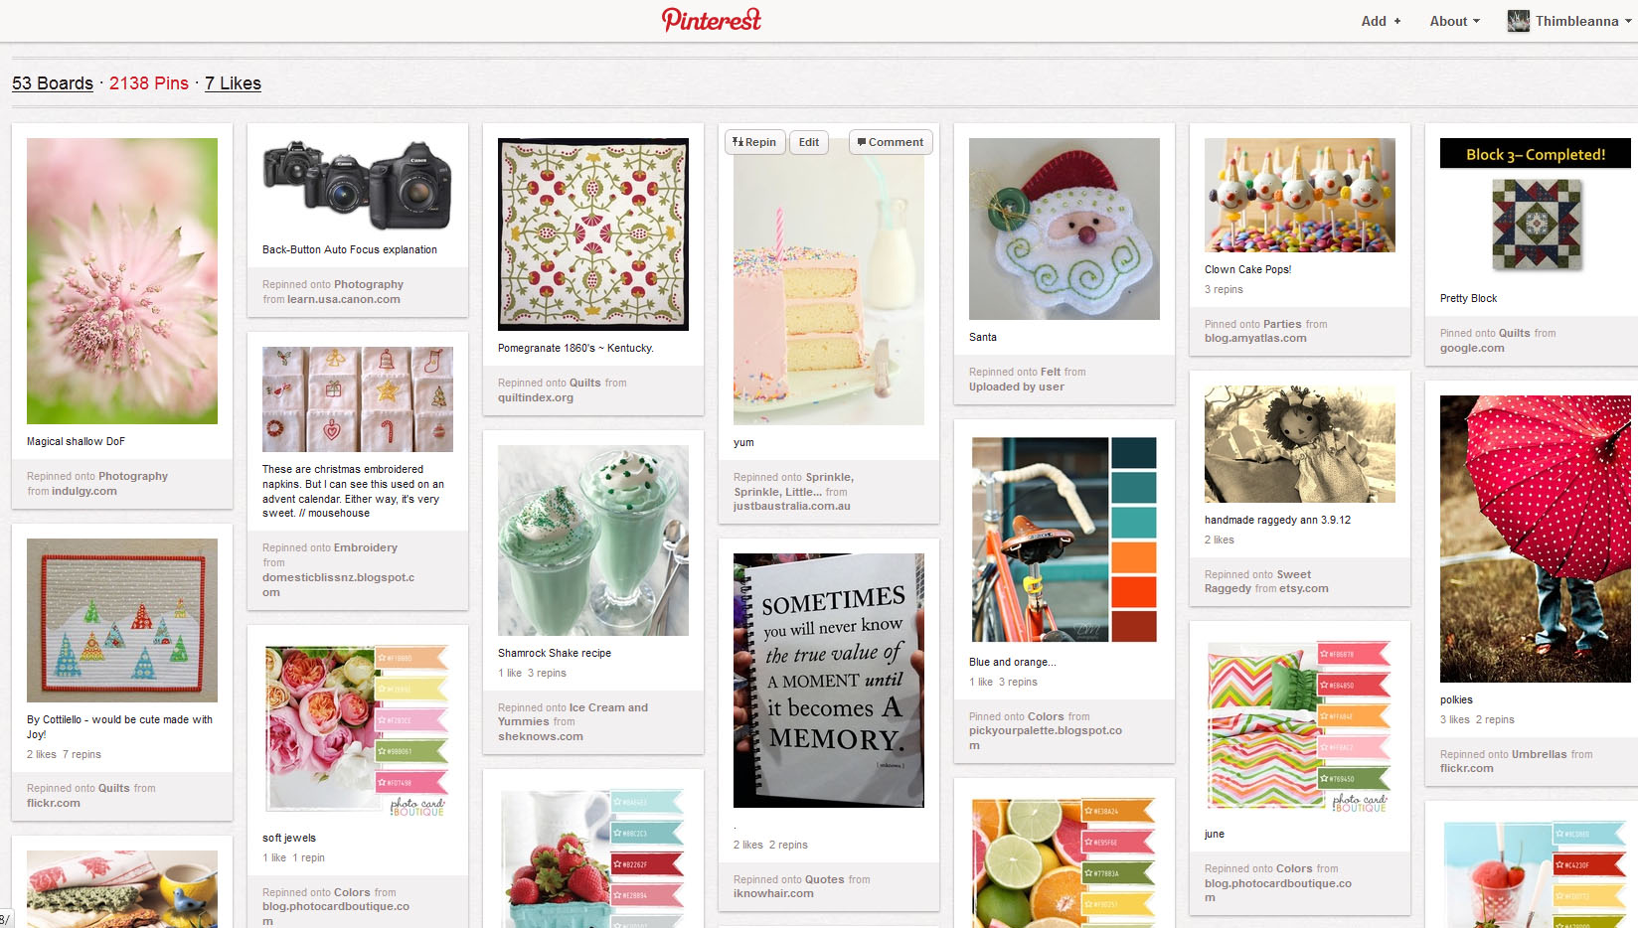Open the Sweet Raggedy board link

(x=1257, y=581)
